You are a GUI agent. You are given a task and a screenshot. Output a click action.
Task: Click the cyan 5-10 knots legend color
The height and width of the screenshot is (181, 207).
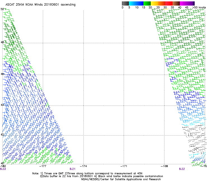point(133,3)
